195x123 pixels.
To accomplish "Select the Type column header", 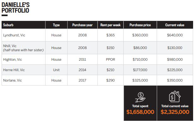I will click(x=56, y=25).
